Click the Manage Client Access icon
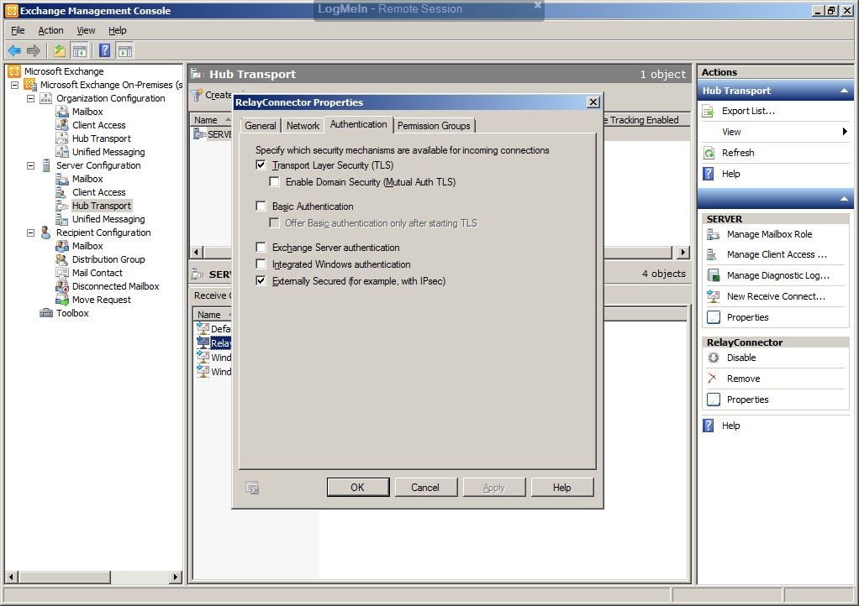Screen dimensions: 859x606 click(x=714, y=255)
